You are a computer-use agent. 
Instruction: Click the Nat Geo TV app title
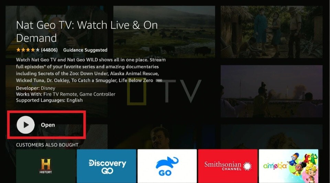point(87,32)
